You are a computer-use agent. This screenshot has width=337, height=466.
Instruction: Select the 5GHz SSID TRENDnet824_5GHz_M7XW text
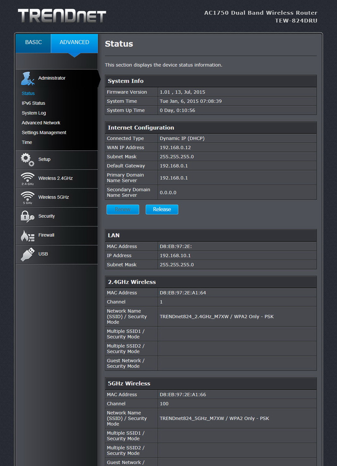tap(192, 418)
